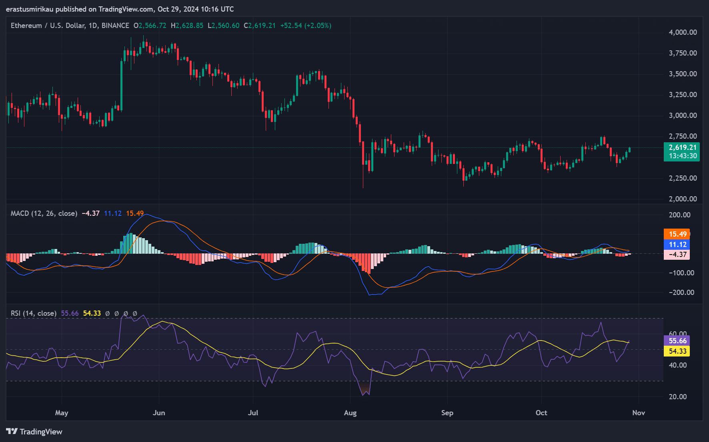The image size is (709, 442).
Task: Click the pink -4.37 histogram axis tag
Action: click(x=677, y=255)
